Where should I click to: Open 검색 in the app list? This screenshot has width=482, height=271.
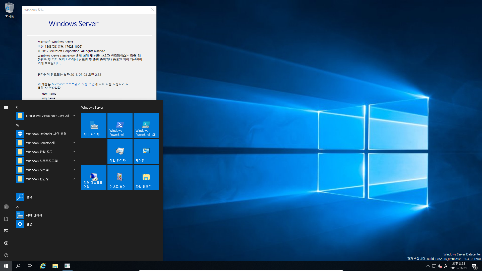click(x=46, y=197)
